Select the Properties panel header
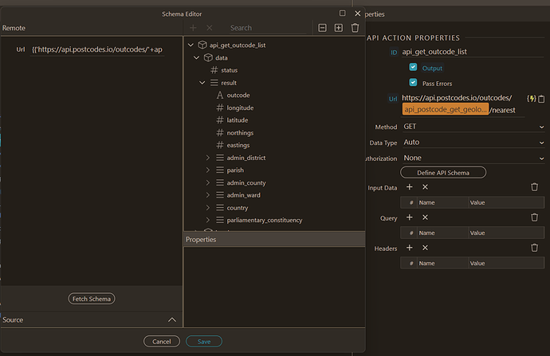Screen dimensions: 550x356 click(x=274, y=239)
